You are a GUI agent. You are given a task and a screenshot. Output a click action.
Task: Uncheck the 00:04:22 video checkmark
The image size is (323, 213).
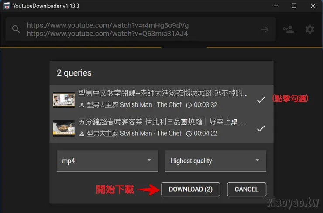[x=261, y=128]
